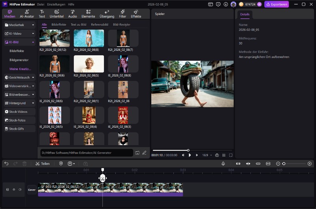
Task: Toggle track visibility eye icon
Action: point(14,190)
